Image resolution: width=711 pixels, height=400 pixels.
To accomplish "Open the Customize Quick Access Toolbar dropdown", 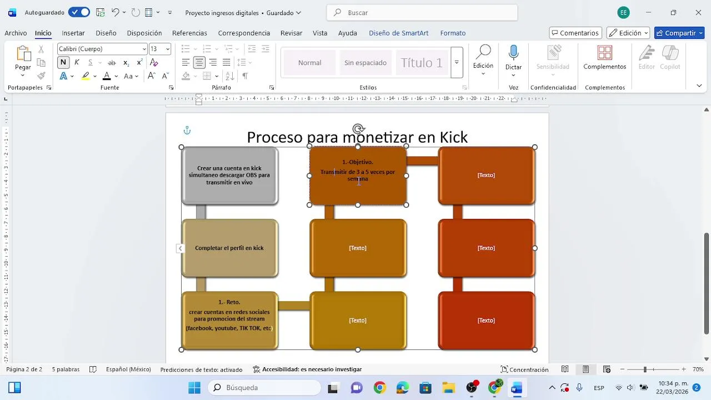I will [x=169, y=12].
